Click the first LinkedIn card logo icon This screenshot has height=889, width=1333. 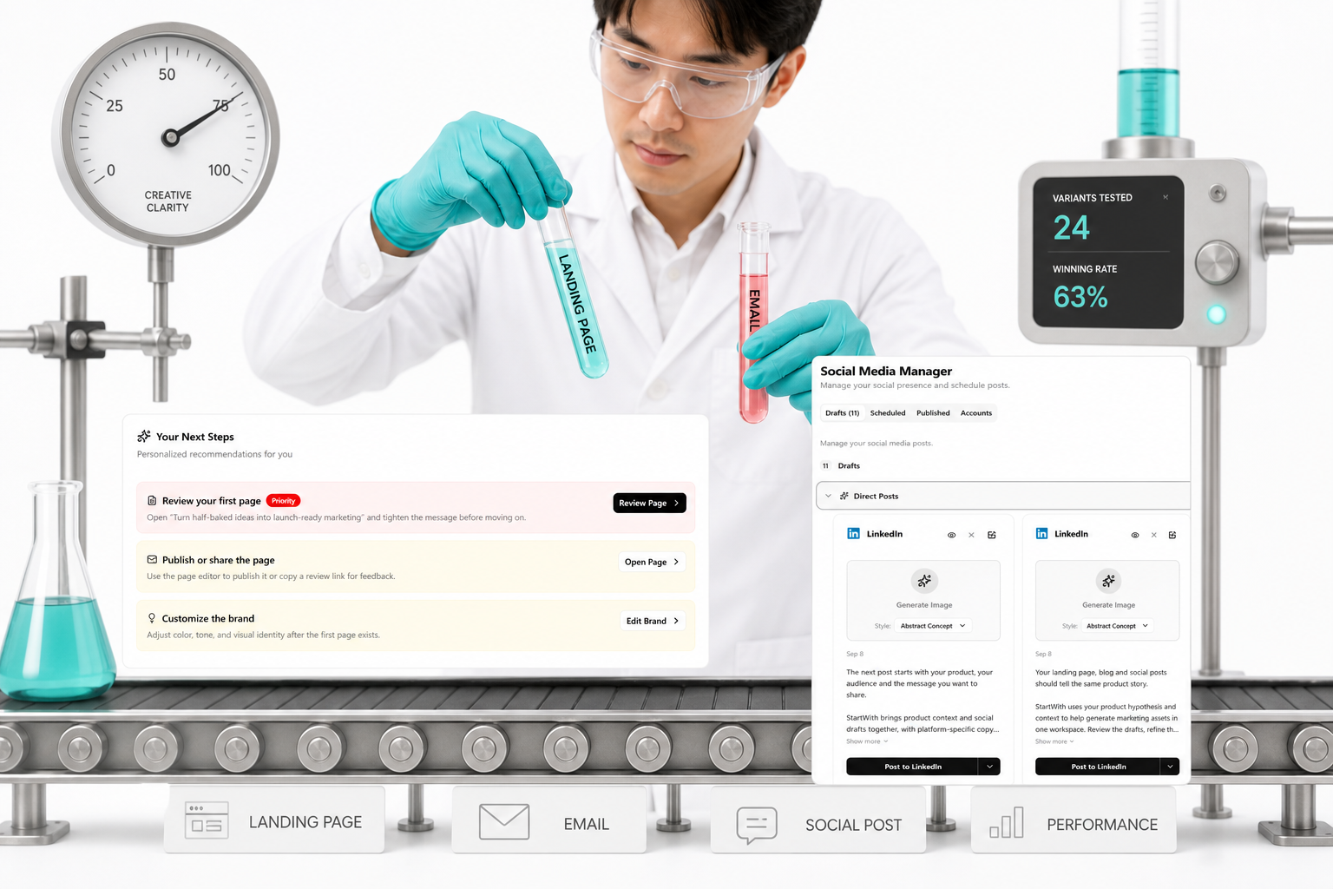(x=853, y=533)
